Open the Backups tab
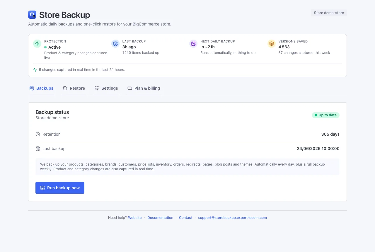Viewport: 375px width, 252px height. pos(41,88)
